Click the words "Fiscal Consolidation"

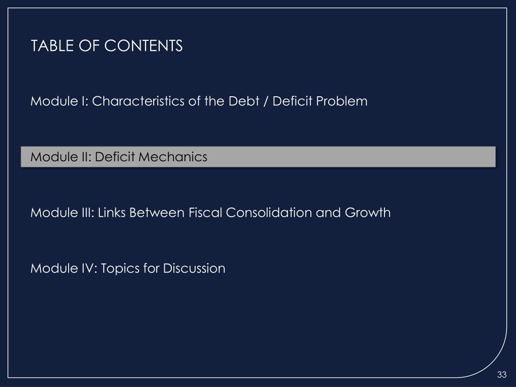pyautogui.click(x=250, y=213)
